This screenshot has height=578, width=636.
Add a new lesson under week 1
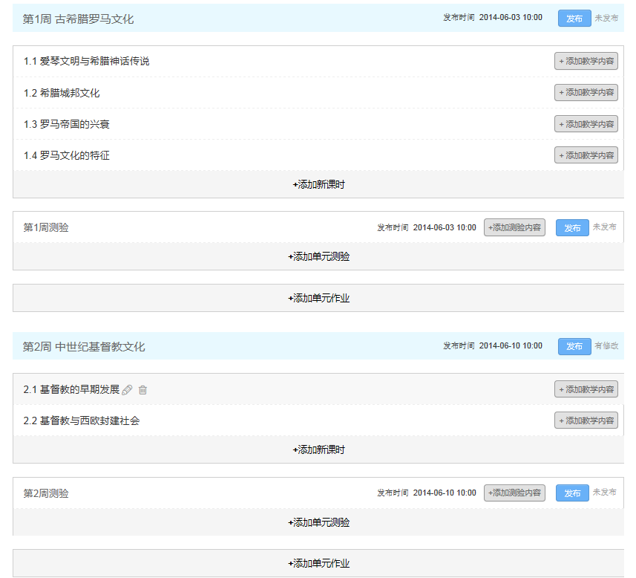tap(318, 184)
